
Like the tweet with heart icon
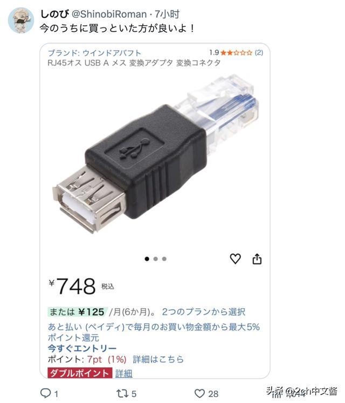pyautogui.click(x=199, y=393)
